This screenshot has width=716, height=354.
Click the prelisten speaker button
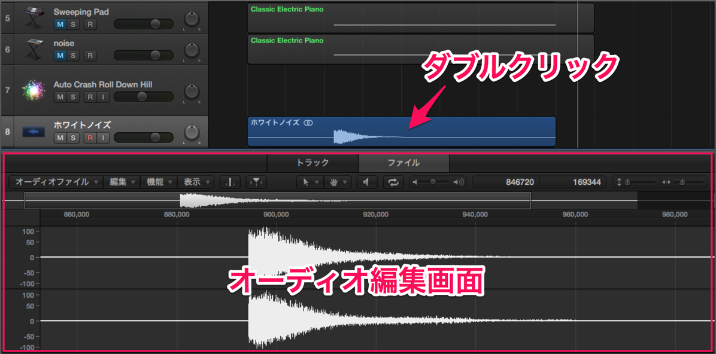point(366,182)
